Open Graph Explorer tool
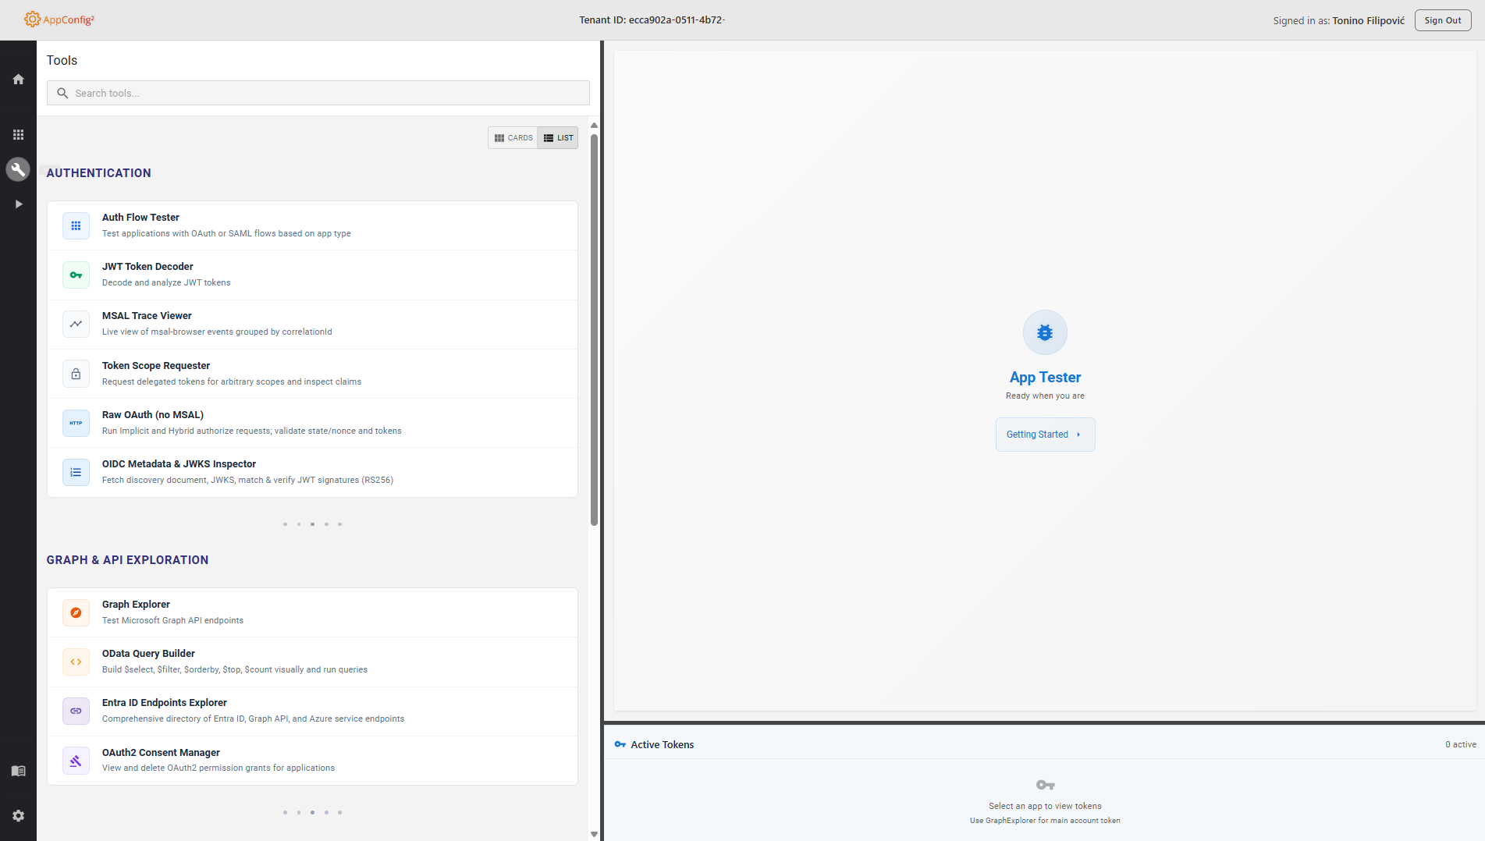The width and height of the screenshot is (1485, 841). pos(312,612)
